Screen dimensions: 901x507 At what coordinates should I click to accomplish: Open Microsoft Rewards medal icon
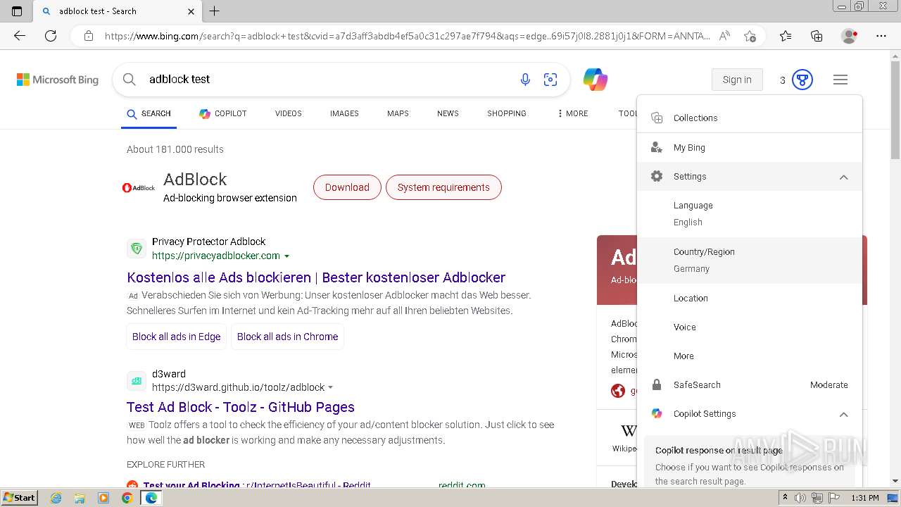pos(802,80)
